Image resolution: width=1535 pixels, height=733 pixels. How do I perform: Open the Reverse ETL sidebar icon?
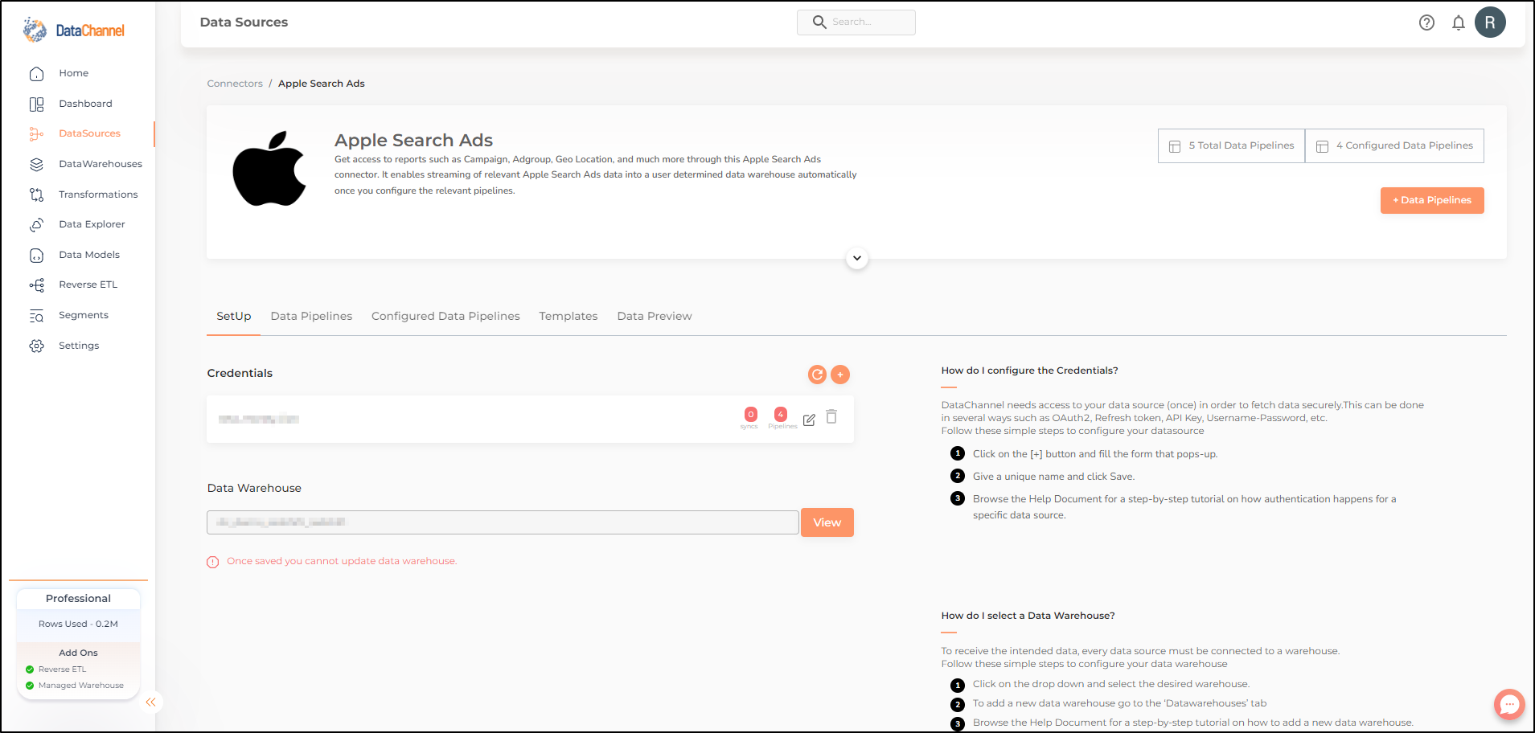[36, 285]
